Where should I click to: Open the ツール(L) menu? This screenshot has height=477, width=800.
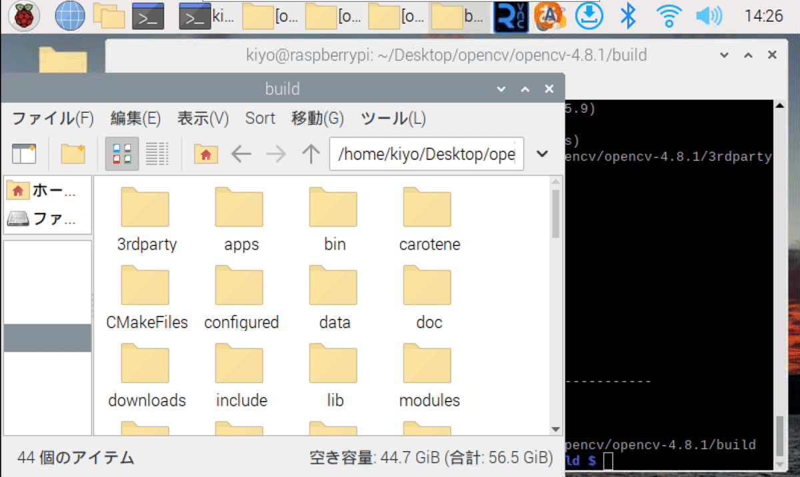(393, 119)
